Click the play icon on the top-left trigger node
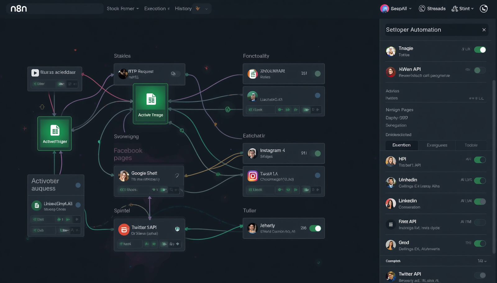The image size is (497, 283). coord(35,73)
